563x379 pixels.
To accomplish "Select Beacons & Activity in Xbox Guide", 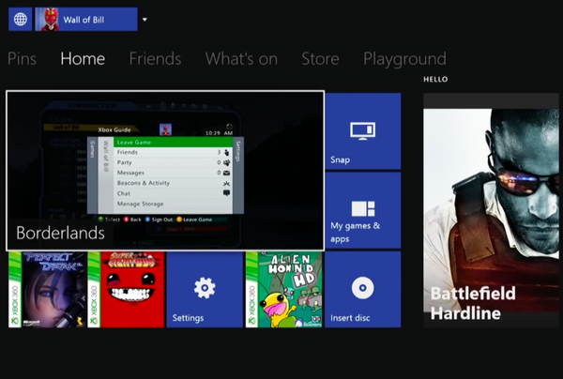I will pyautogui.click(x=173, y=183).
